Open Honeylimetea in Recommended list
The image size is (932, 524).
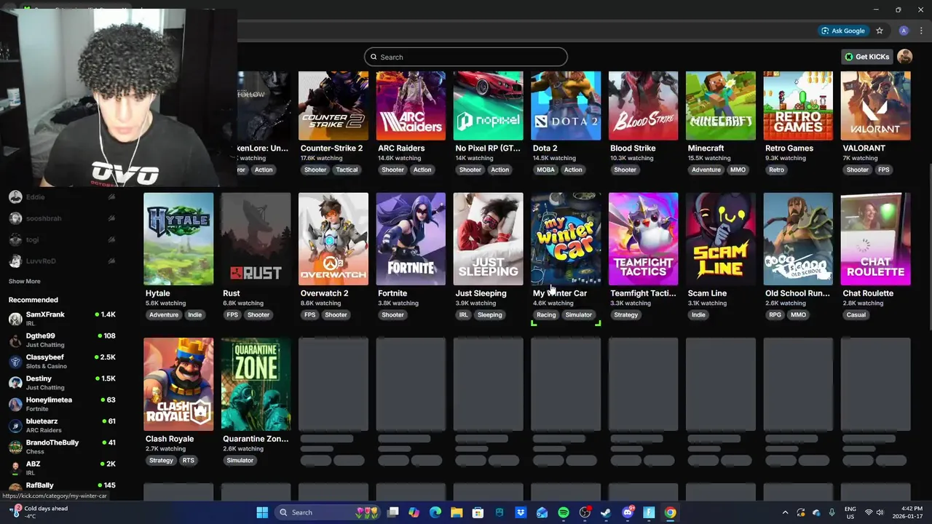[x=62, y=404]
